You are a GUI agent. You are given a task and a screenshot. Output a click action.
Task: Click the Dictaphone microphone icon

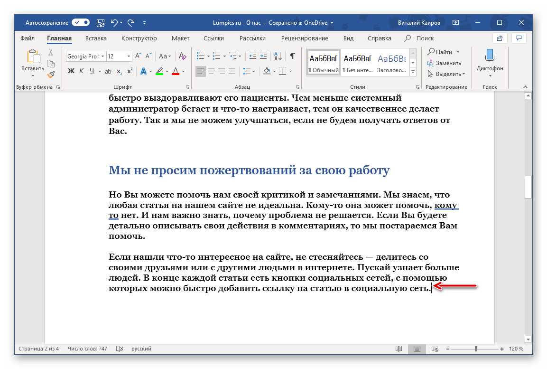coord(490,56)
